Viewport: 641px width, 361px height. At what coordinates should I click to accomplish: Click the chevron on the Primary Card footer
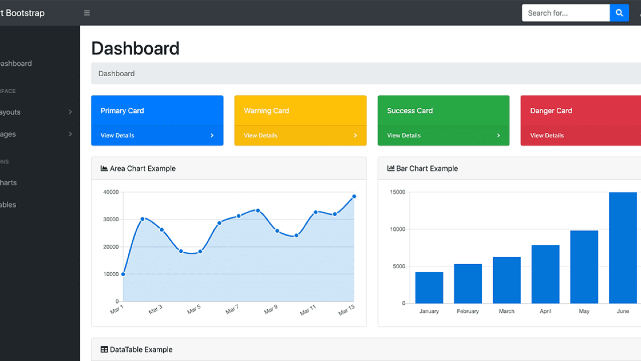coord(212,135)
